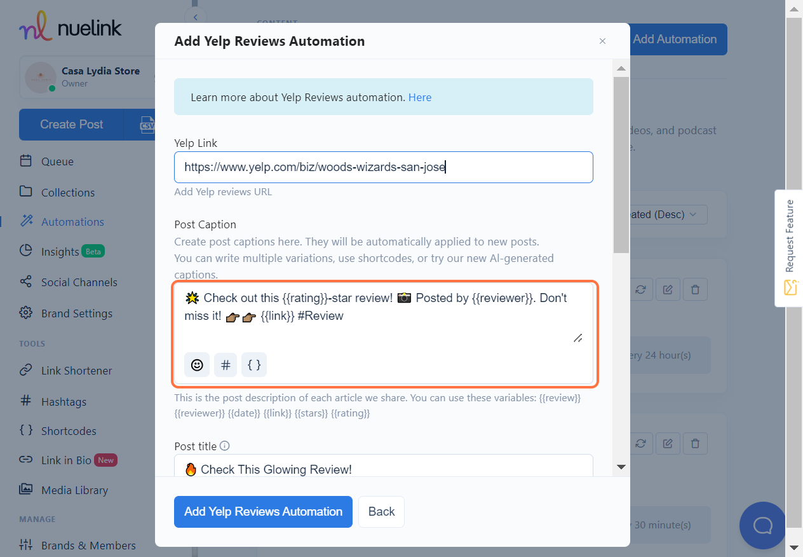
Task: Open the shortcode curly braces button
Action: [254, 365]
